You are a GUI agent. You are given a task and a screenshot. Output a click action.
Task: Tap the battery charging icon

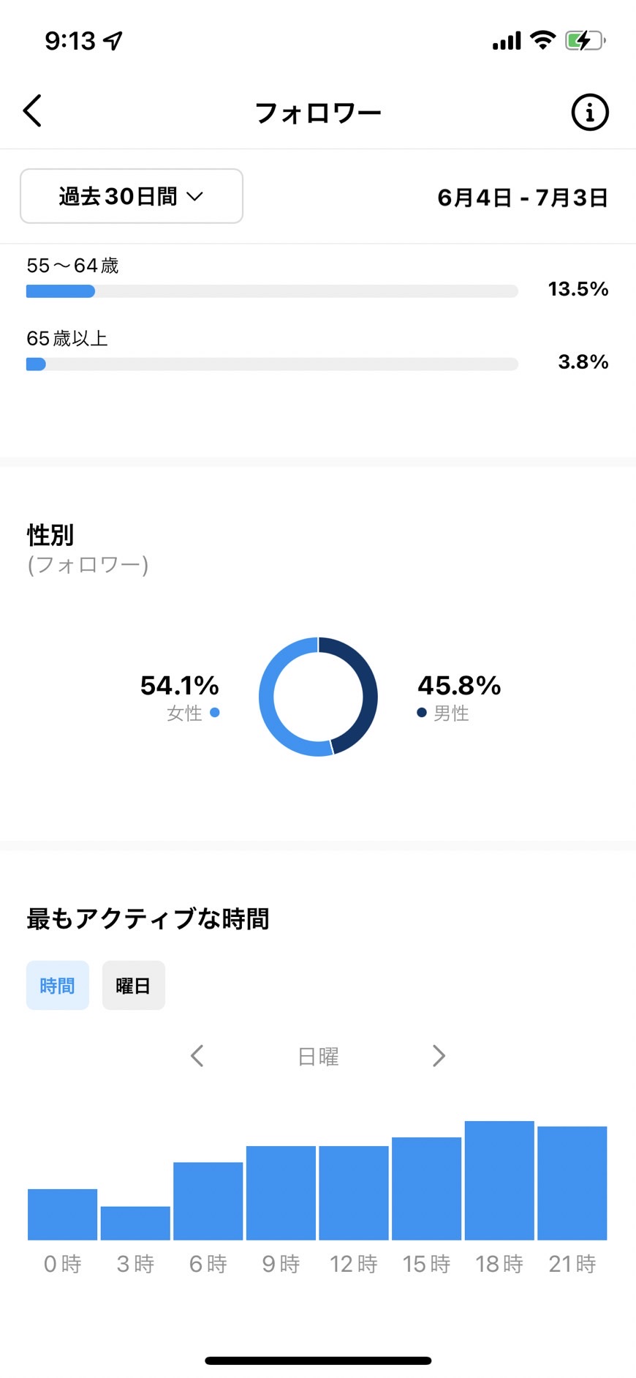point(585,40)
